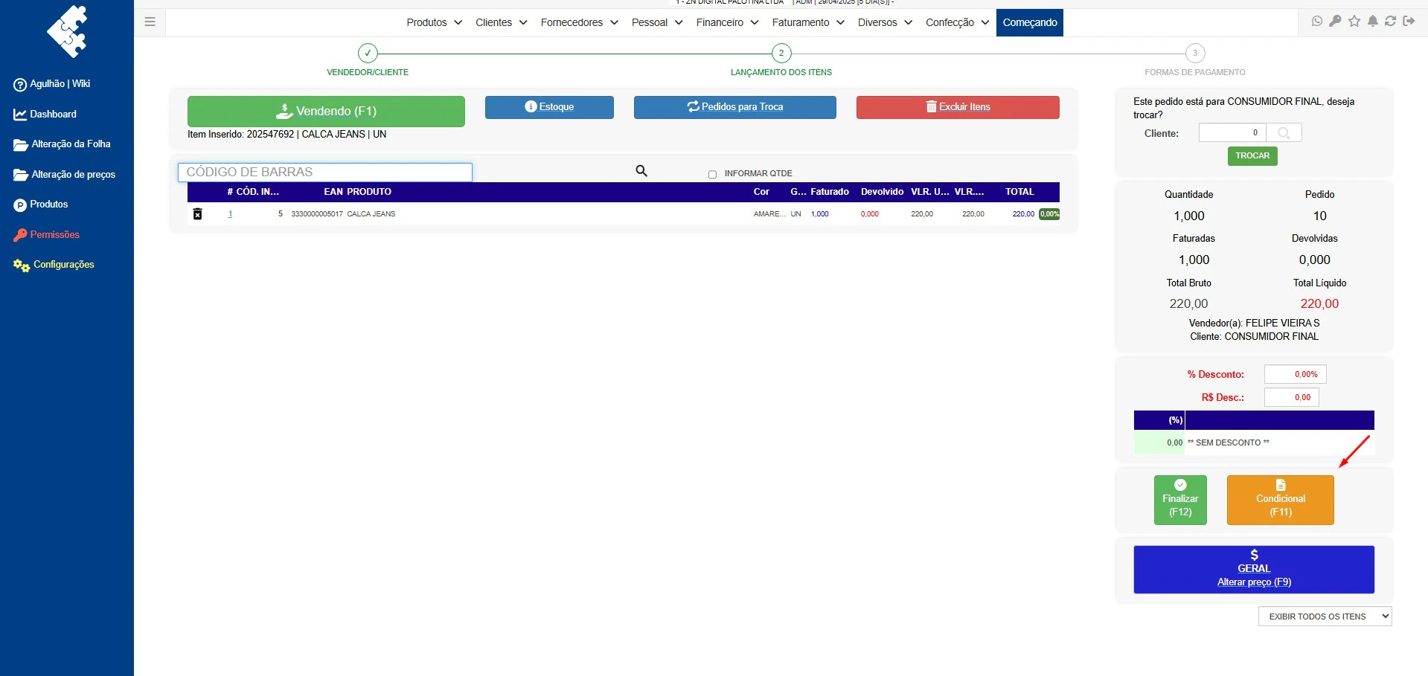
Task: Click the EAN PRODUTO column header
Action: [357, 192]
